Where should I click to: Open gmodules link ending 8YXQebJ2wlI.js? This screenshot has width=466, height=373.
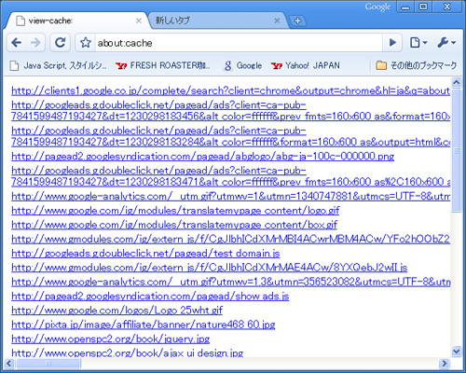(209, 268)
